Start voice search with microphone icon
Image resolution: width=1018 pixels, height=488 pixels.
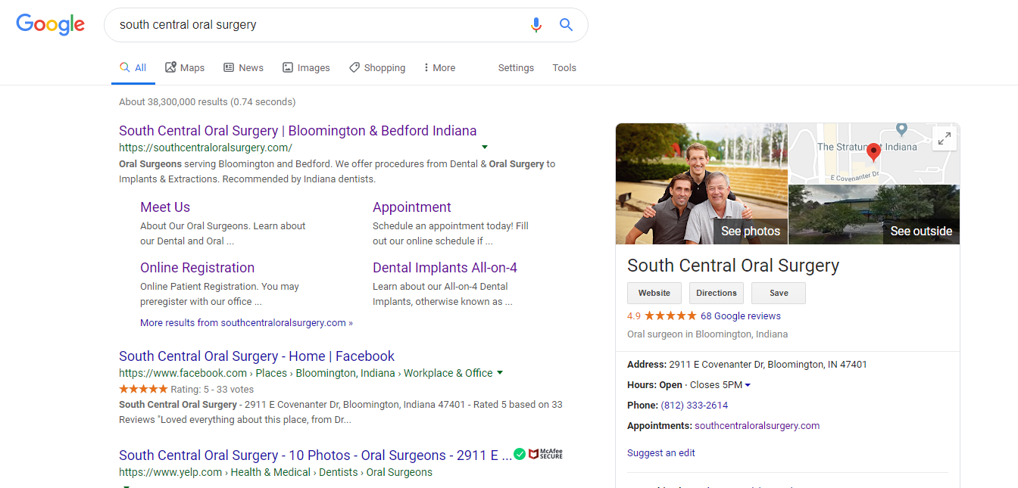pyautogui.click(x=536, y=25)
